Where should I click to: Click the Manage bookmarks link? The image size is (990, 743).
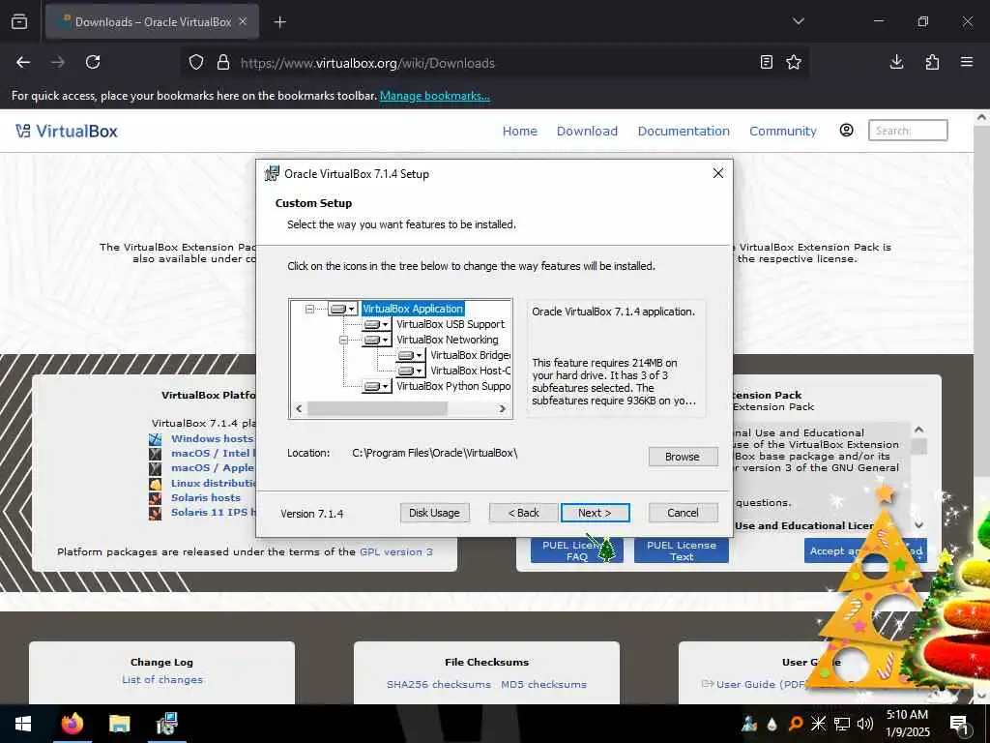(x=435, y=96)
